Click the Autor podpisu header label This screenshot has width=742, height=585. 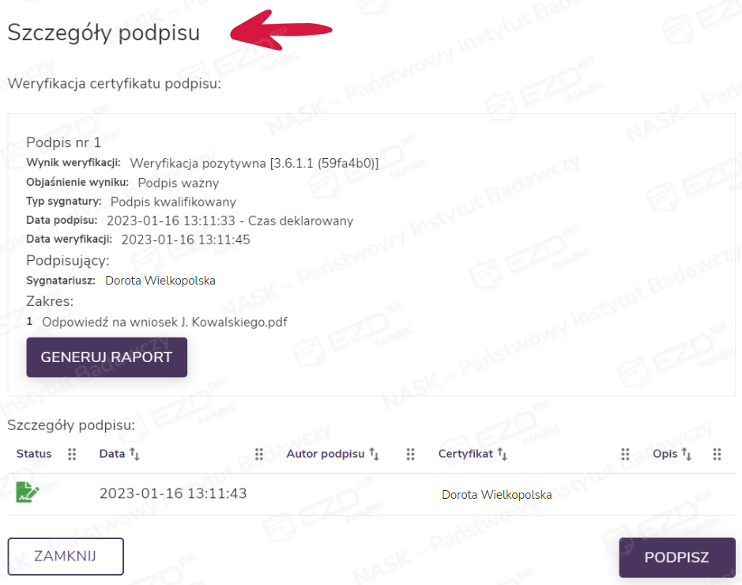click(x=325, y=454)
